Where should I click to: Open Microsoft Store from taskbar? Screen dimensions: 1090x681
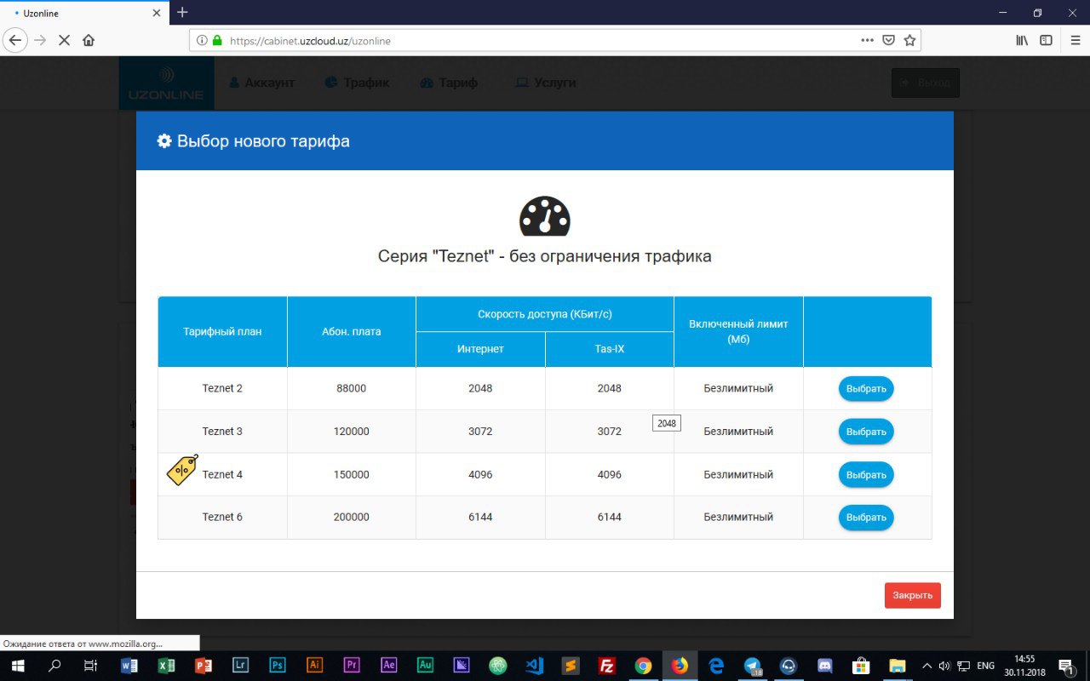click(860, 666)
